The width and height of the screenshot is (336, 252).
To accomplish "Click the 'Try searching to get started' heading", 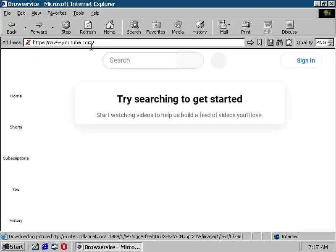I will [180, 99].
